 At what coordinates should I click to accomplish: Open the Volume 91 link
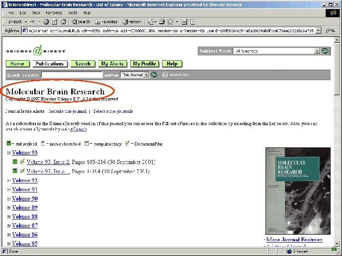pos(25,189)
